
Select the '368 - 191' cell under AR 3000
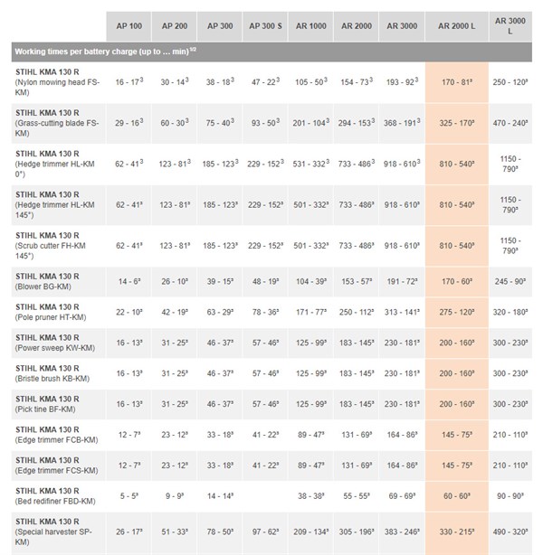click(x=402, y=121)
